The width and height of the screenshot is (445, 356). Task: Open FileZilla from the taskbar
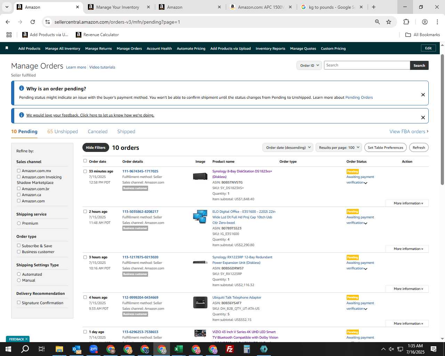click(230, 349)
